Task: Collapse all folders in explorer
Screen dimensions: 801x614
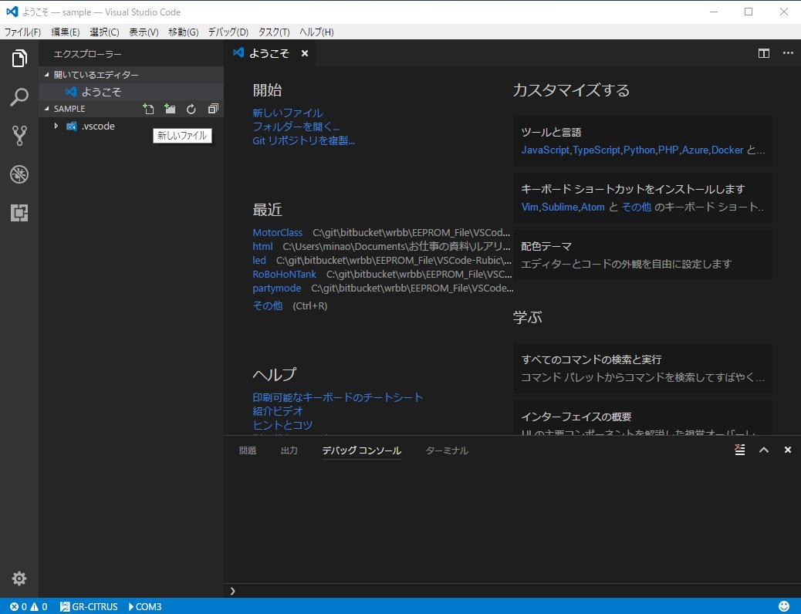Action: coord(213,109)
